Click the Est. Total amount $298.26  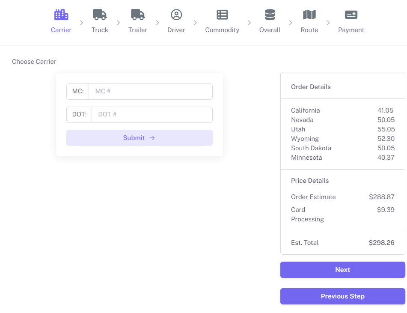[x=381, y=243]
